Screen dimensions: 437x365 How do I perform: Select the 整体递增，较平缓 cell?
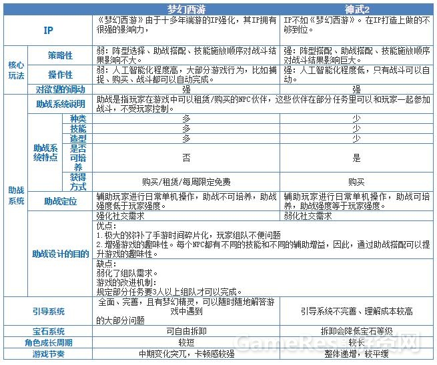[356, 354]
